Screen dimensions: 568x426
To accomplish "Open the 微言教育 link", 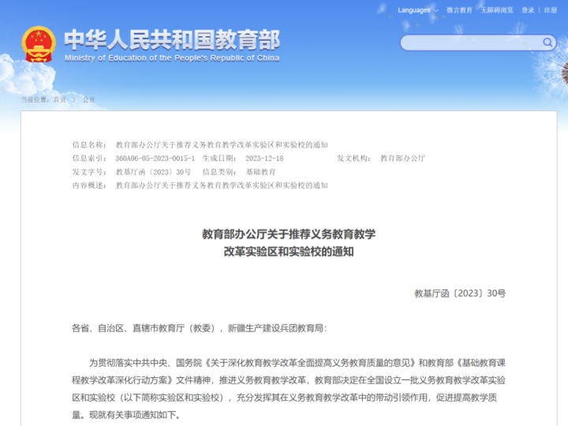I will 459,10.
